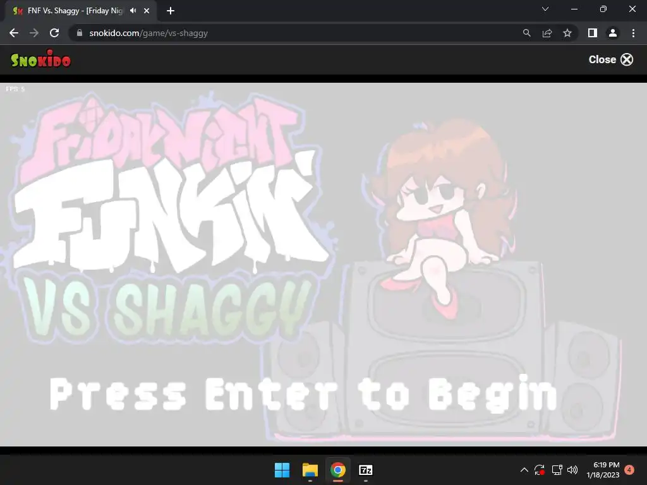Close the Chrome window
The height and width of the screenshot is (485, 647).
(632, 9)
